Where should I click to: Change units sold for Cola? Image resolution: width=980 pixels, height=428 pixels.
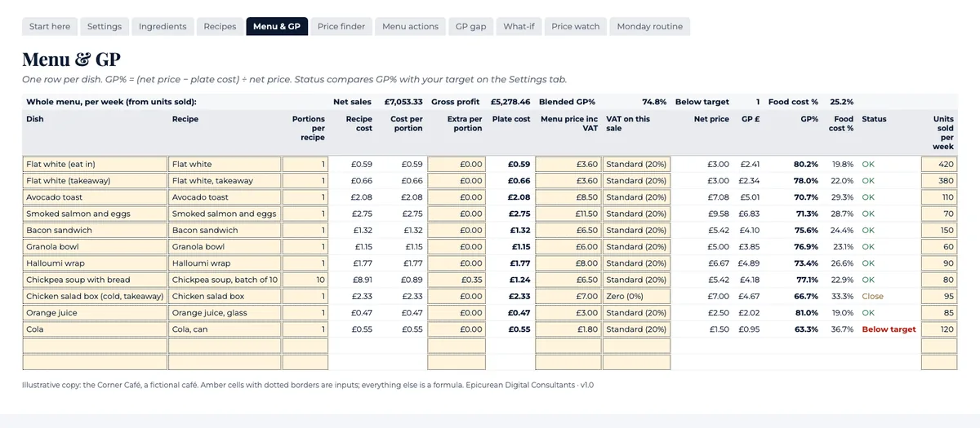[939, 329]
